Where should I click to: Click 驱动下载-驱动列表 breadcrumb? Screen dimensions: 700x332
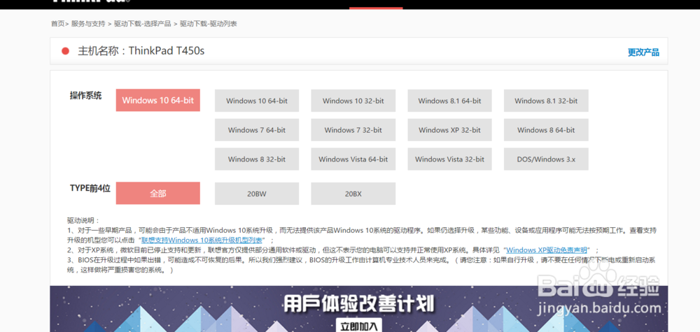tap(209, 24)
